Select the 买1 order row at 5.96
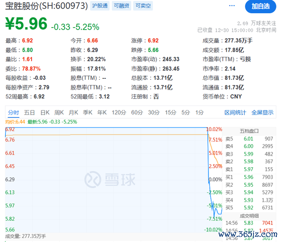Viewport: 281px width, 242px height. [249, 177]
